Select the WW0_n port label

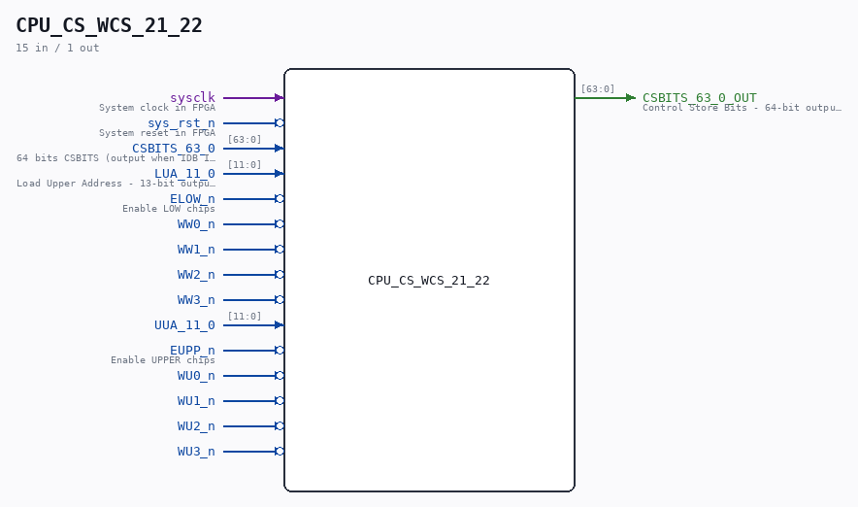point(196,224)
